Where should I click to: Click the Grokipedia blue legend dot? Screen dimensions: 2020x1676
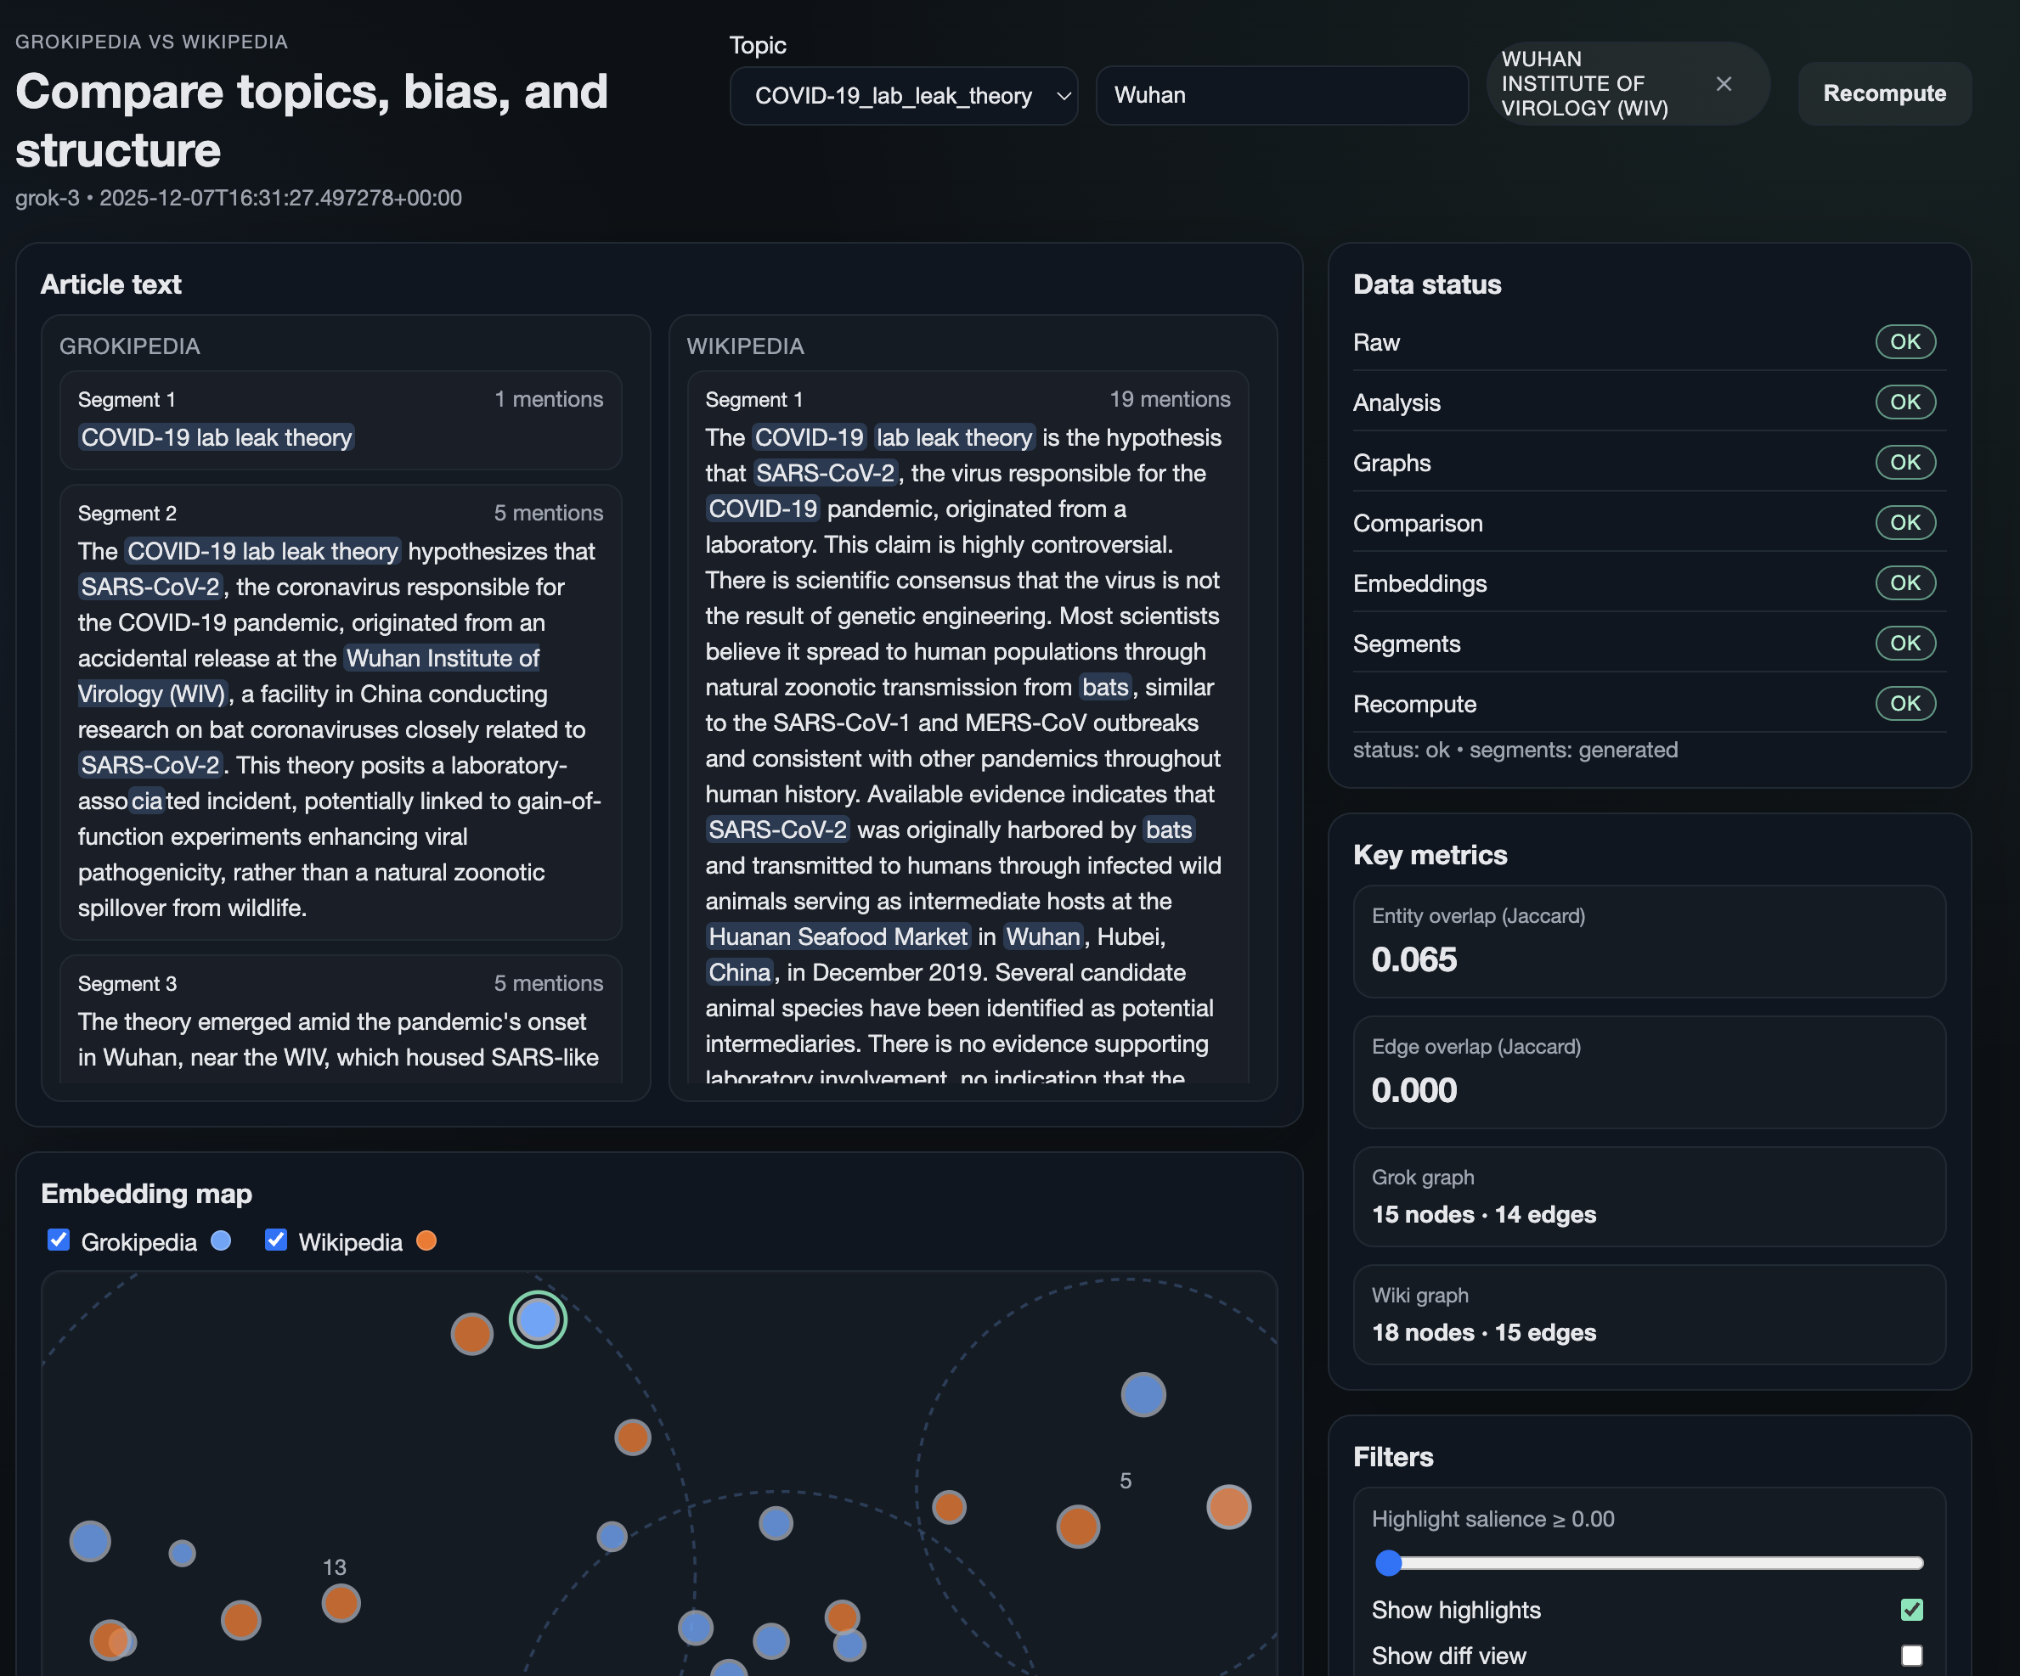click(221, 1240)
